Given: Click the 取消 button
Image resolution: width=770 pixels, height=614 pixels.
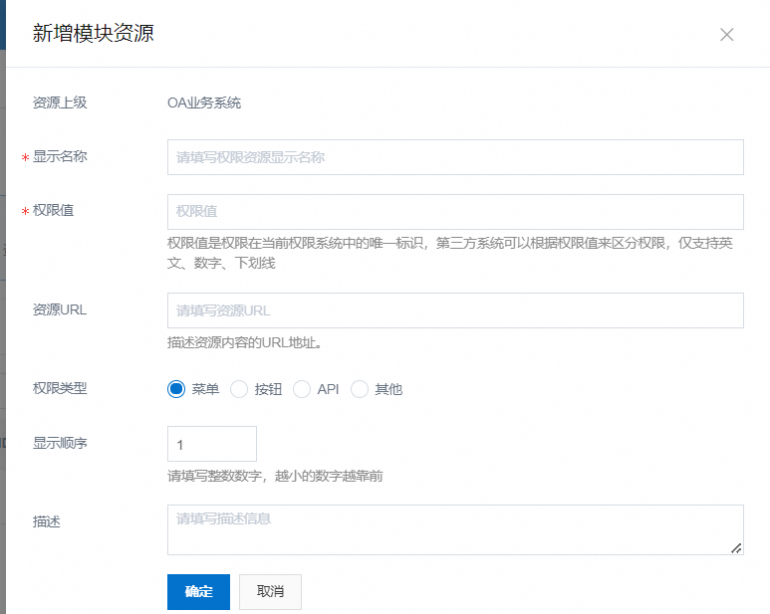Looking at the screenshot, I should click(x=270, y=591).
